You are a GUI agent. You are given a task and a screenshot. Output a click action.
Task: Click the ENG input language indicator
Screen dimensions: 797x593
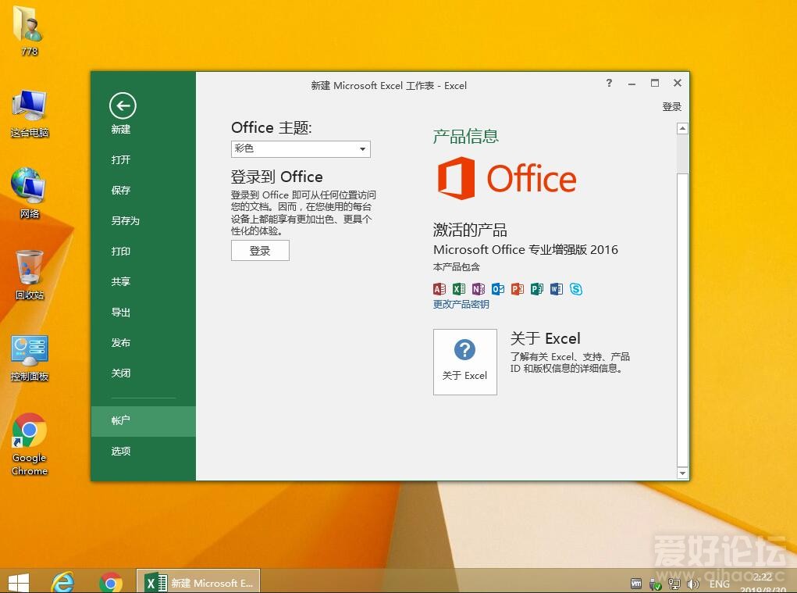tap(719, 584)
